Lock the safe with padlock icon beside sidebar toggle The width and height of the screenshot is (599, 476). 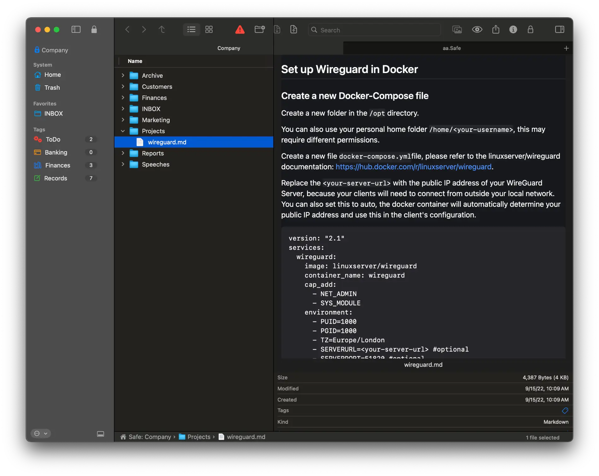click(x=94, y=30)
